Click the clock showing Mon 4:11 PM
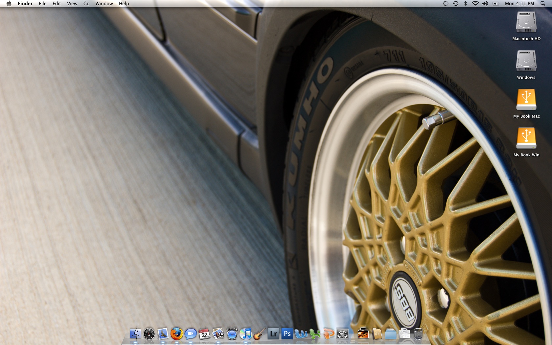 519,4
